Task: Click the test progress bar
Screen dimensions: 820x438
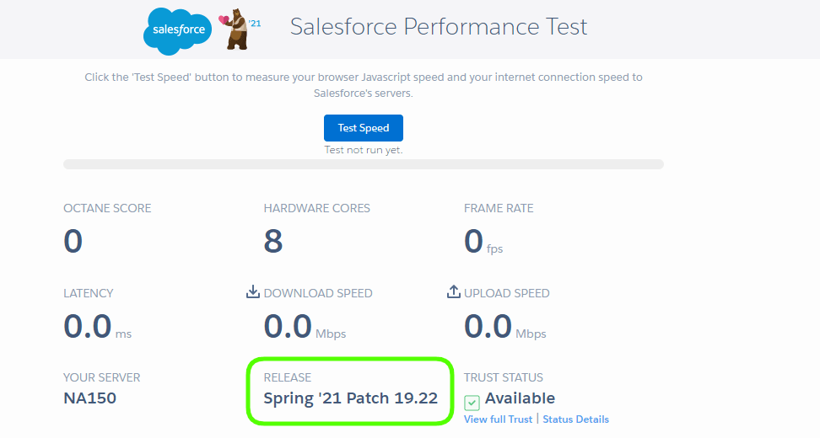Action: click(x=363, y=163)
